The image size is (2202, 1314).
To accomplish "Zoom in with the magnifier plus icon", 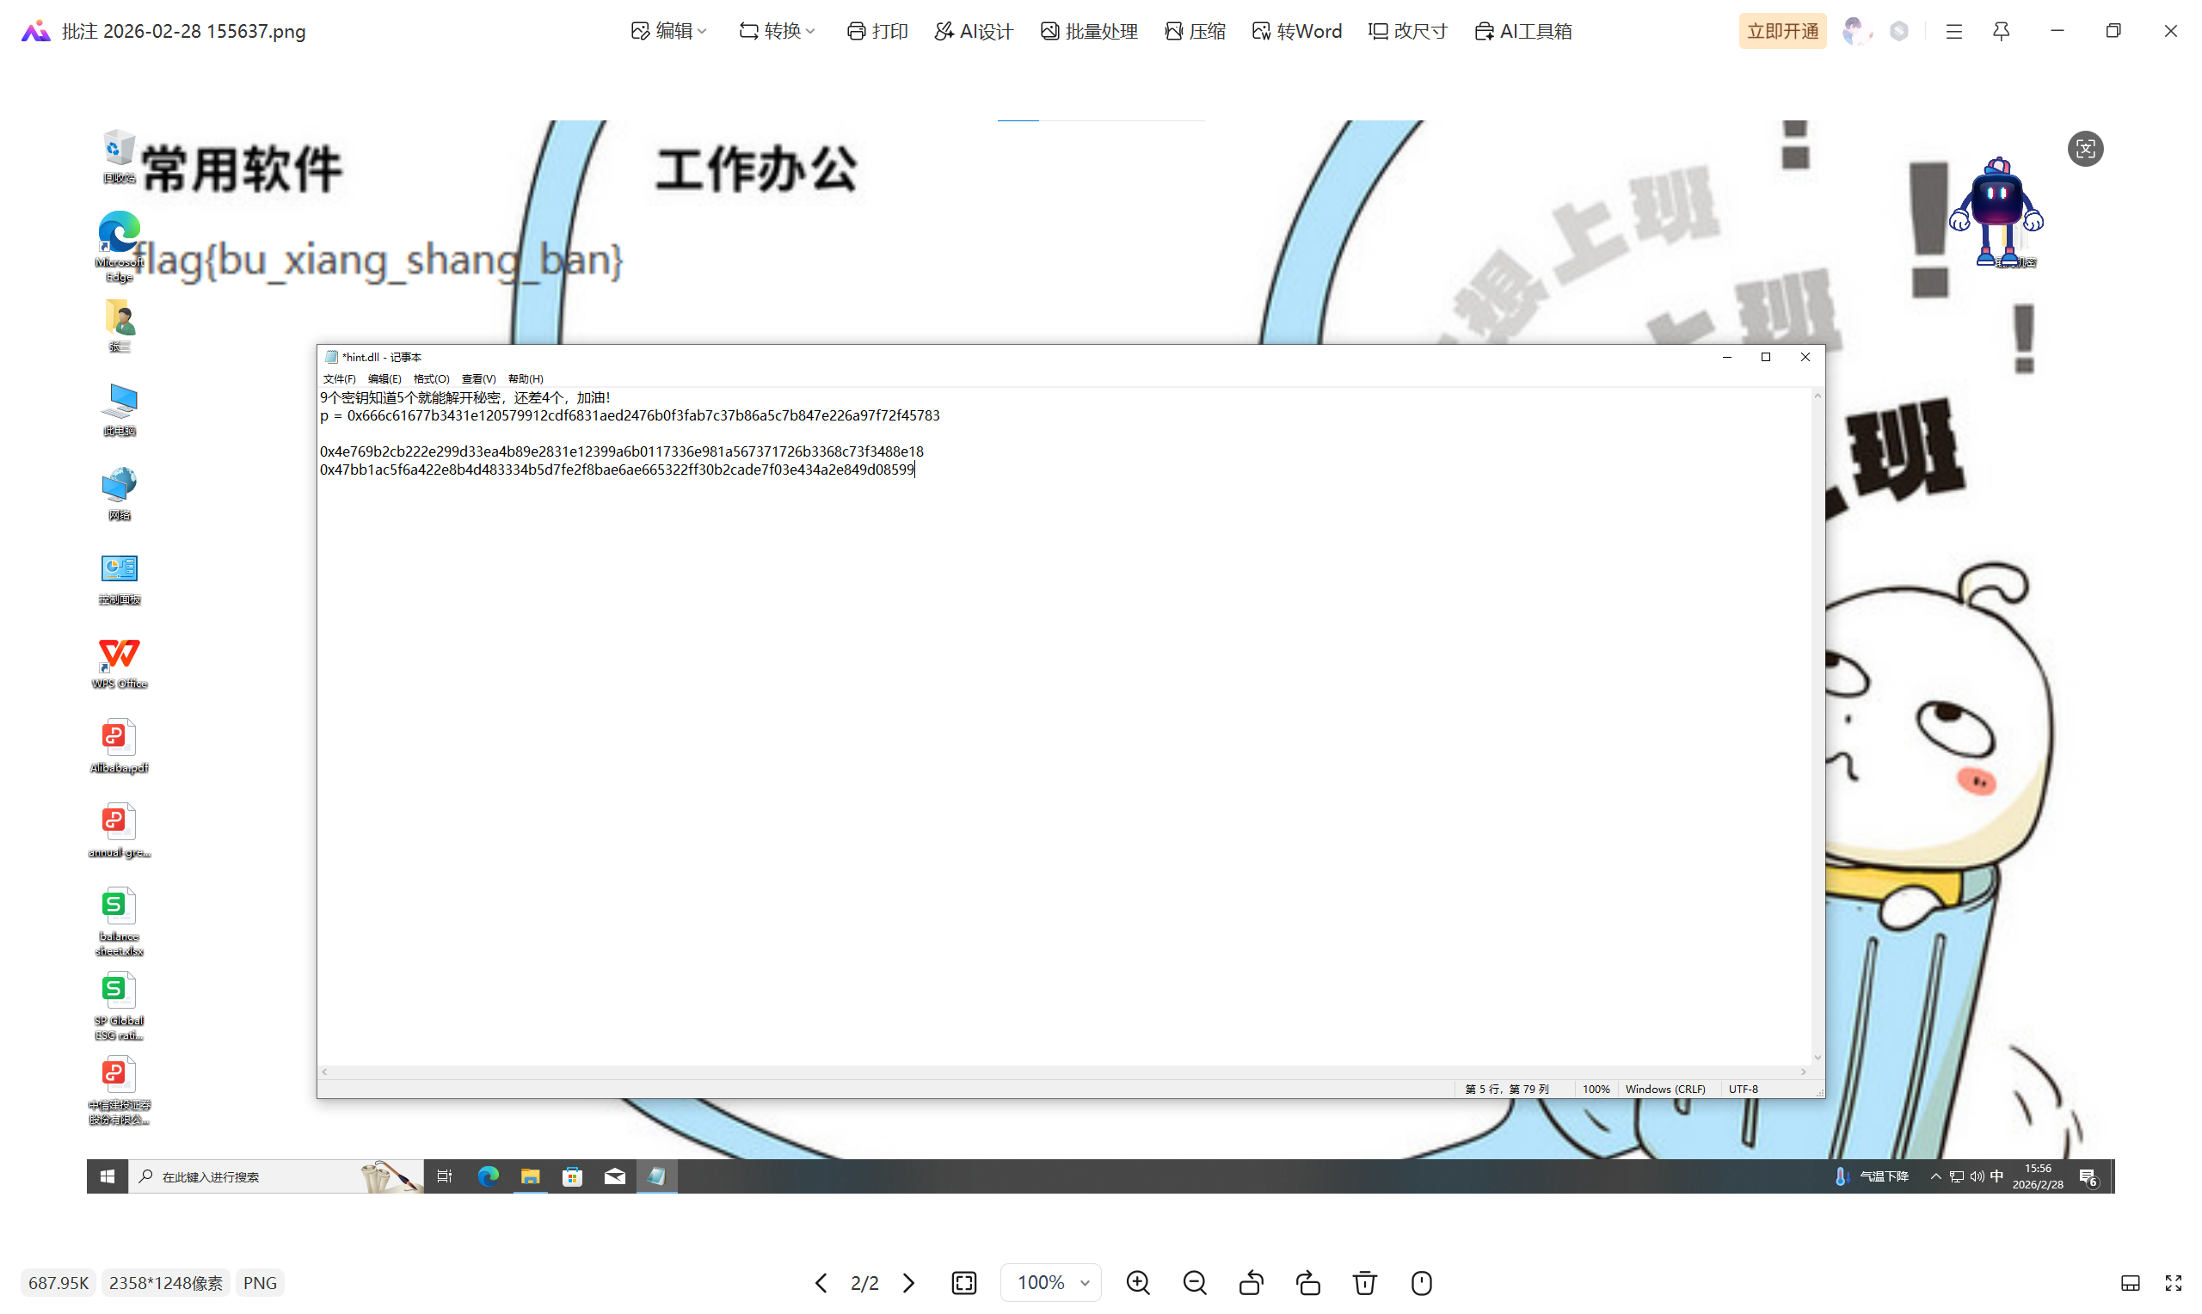I will (x=1138, y=1282).
